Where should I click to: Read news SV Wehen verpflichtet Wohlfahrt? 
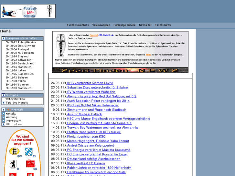pyautogui.click(x=91, y=92)
